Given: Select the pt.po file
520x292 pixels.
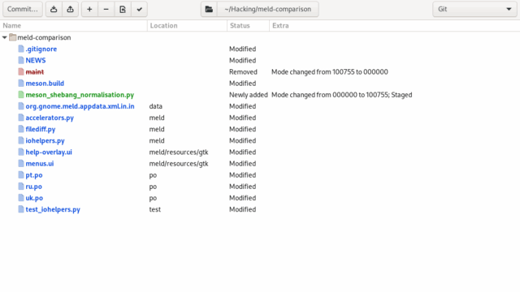Looking at the screenshot, I should click(x=34, y=175).
